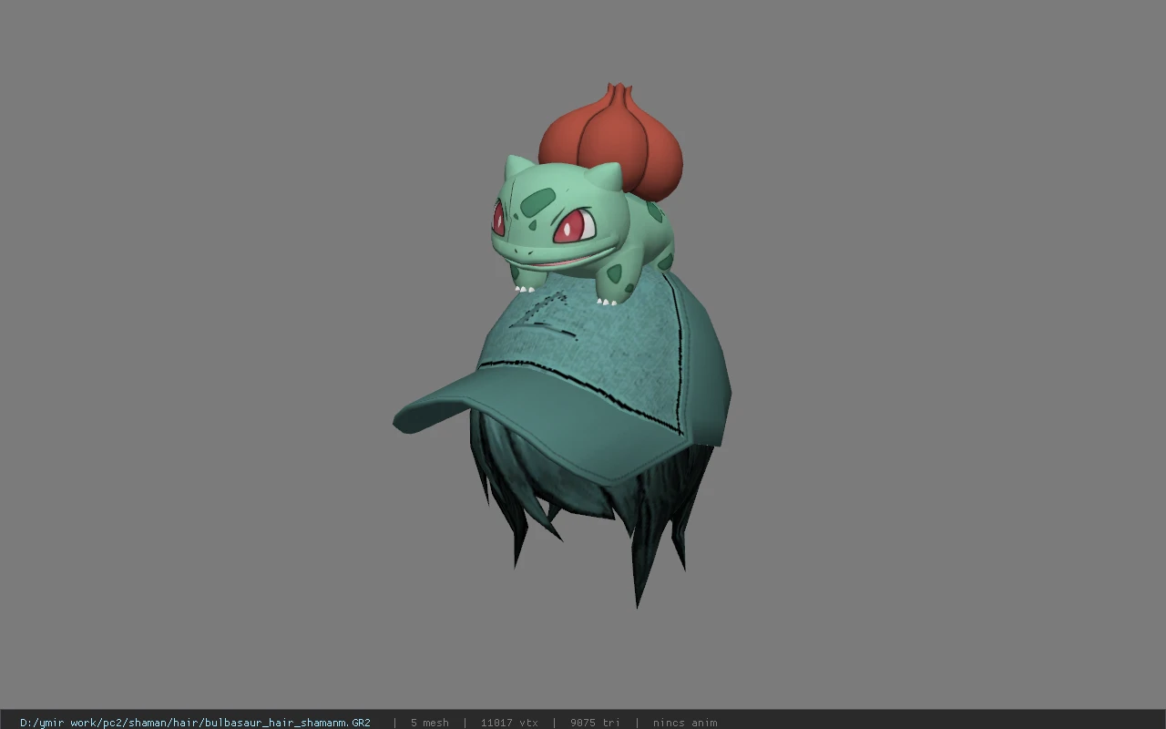Click the '5 mesh' status entry
Image resolution: width=1166 pixels, height=729 pixels.
[x=429, y=723]
